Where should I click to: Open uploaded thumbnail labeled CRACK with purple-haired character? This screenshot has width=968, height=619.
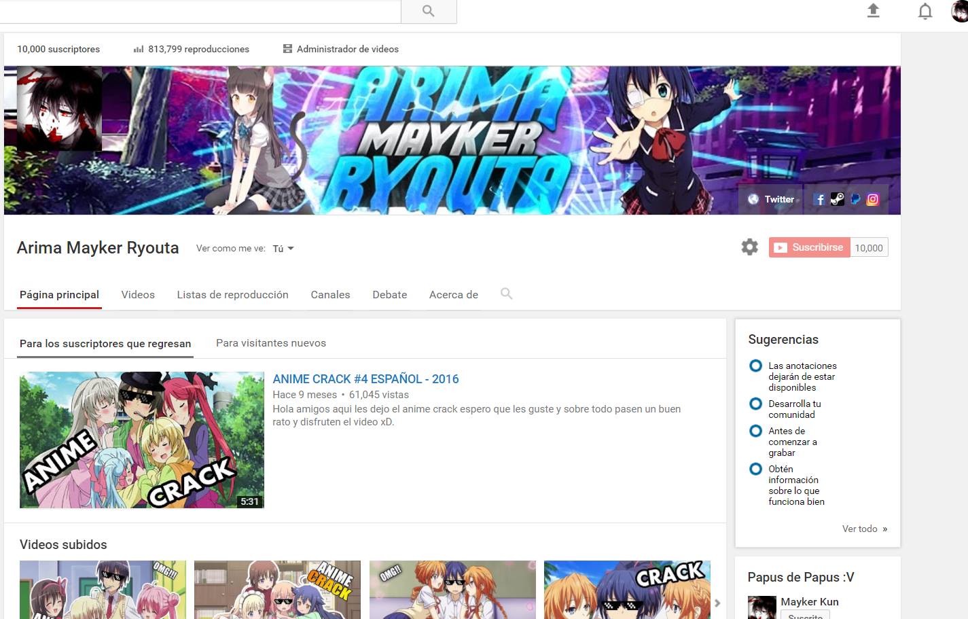tap(627, 590)
